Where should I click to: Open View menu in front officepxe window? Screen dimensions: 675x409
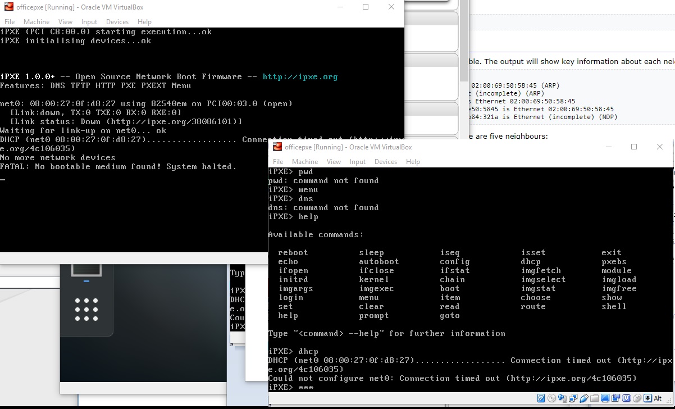334,162
